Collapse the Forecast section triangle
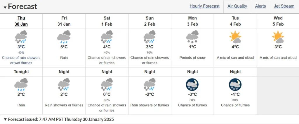 coord(5,8)
